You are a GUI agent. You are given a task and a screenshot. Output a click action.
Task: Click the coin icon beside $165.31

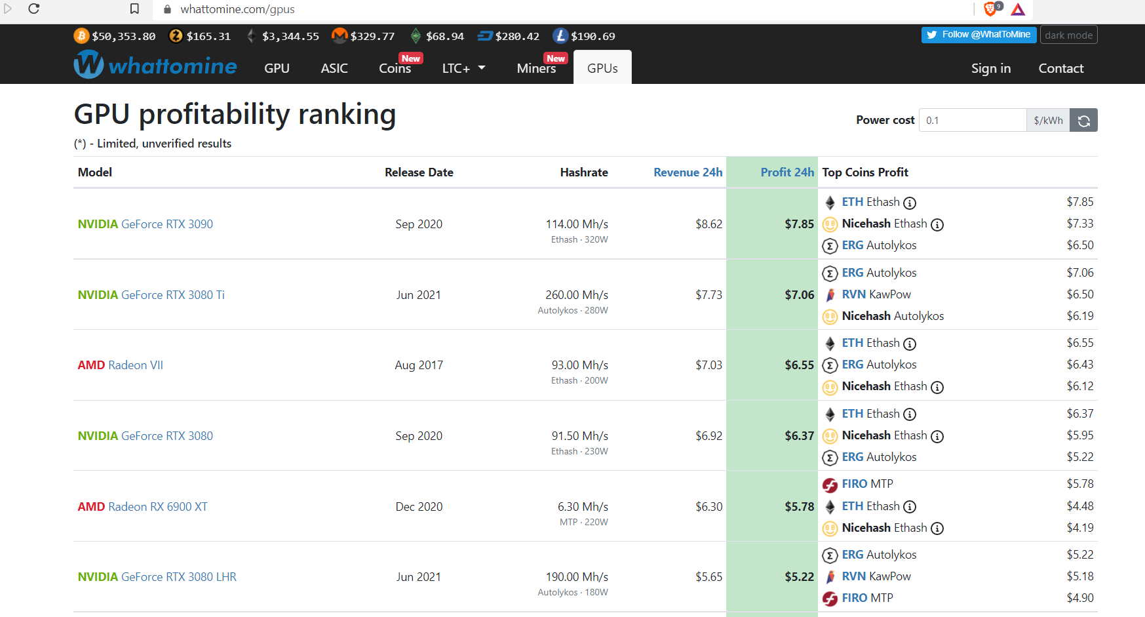(x=176, y=36)
